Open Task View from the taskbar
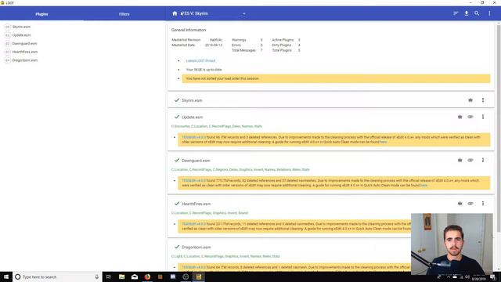Screen dimensions: 501x282 (x=108, y=277)
